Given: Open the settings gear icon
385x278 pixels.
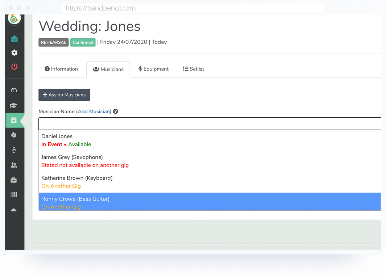Looking at the screenshot, I should click(14, 52).
